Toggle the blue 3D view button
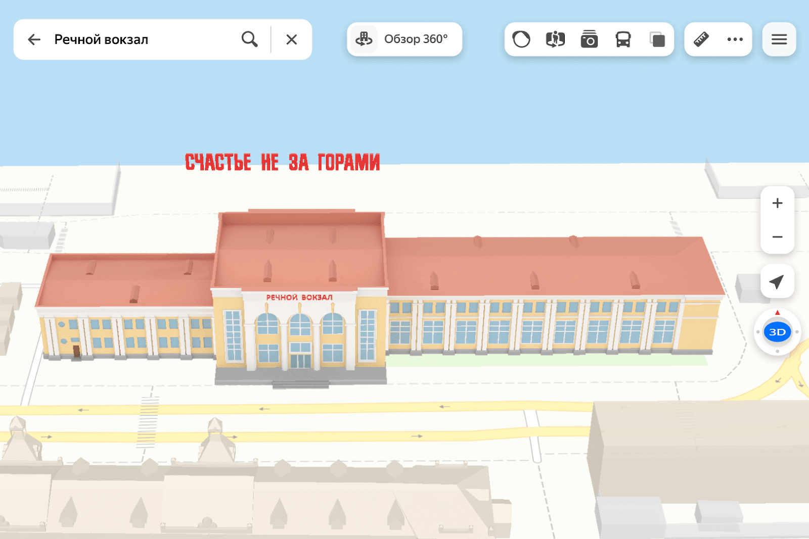The height and width of the screenshot is (539, 809). pos(777,332)
